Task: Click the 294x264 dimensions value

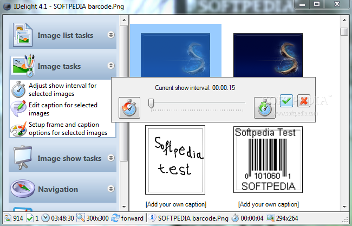Action: click(x=287, y=218)
